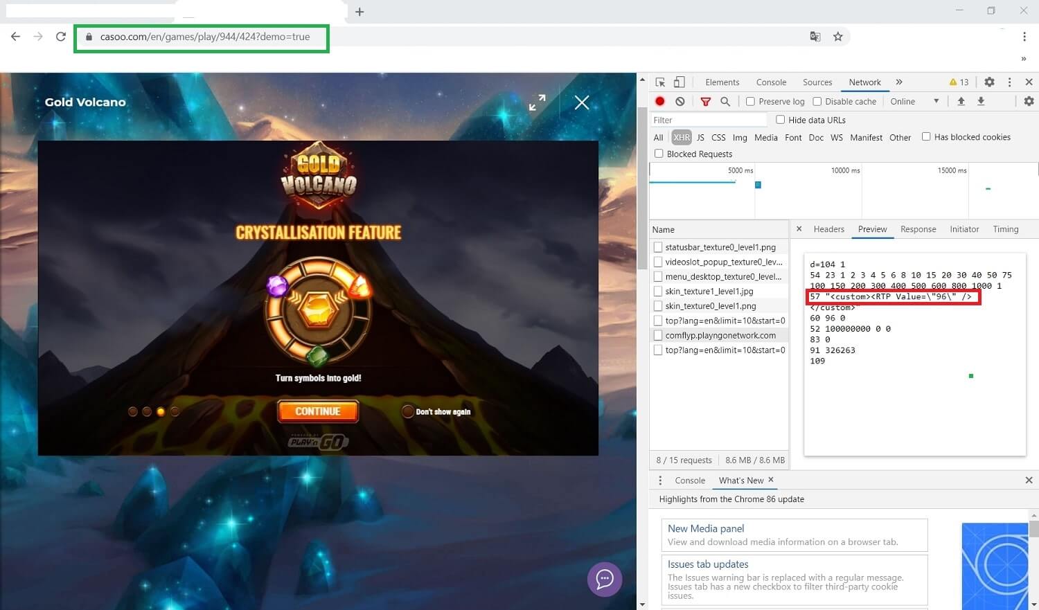Enable the Disable cache checkbox
Screen dimensions: 1039x610
coord(817,101)
